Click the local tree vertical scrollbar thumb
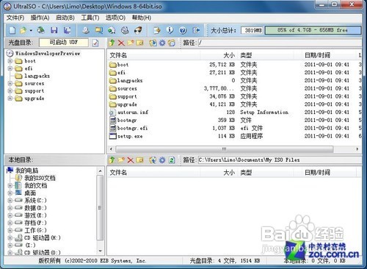The image size is (367, 269). point(100,208)
